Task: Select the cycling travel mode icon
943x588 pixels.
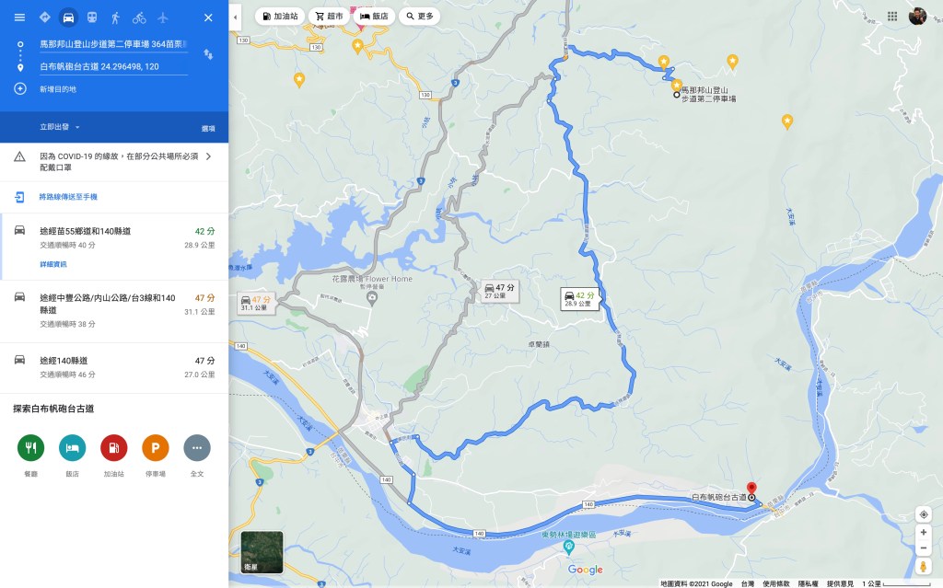Action: (x=139, y=17)
